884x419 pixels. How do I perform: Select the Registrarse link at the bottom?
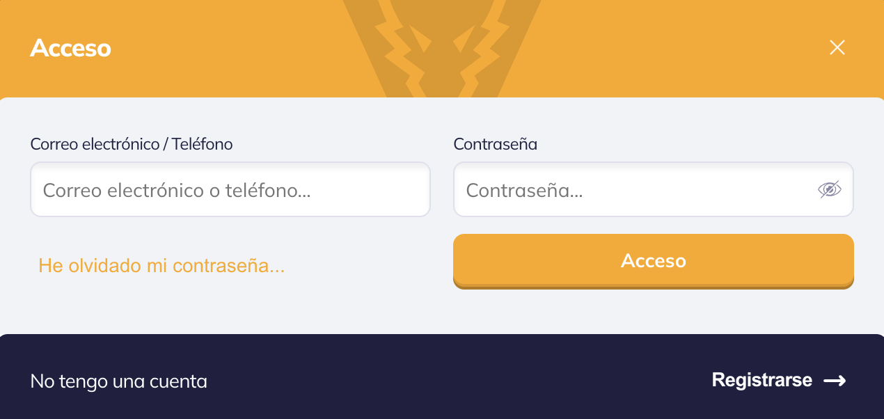(x=761, y=380)
